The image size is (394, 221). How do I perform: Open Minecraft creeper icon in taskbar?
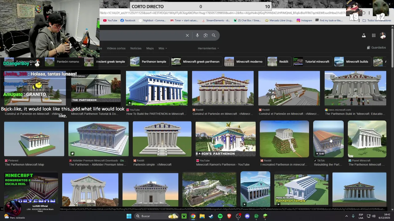[x=184, y=216]
